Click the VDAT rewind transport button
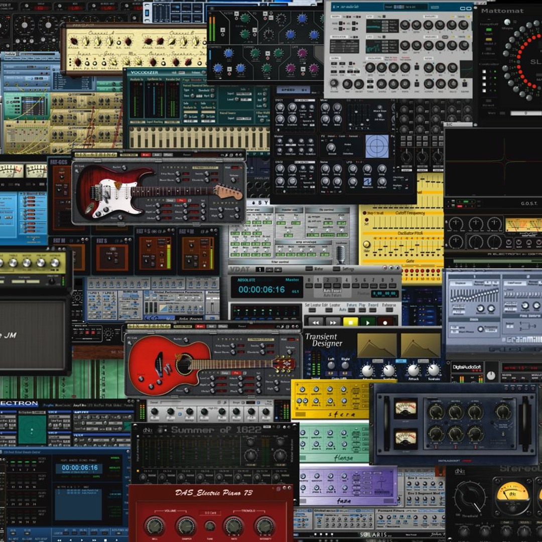542x542 pixels. click(316, 322)
